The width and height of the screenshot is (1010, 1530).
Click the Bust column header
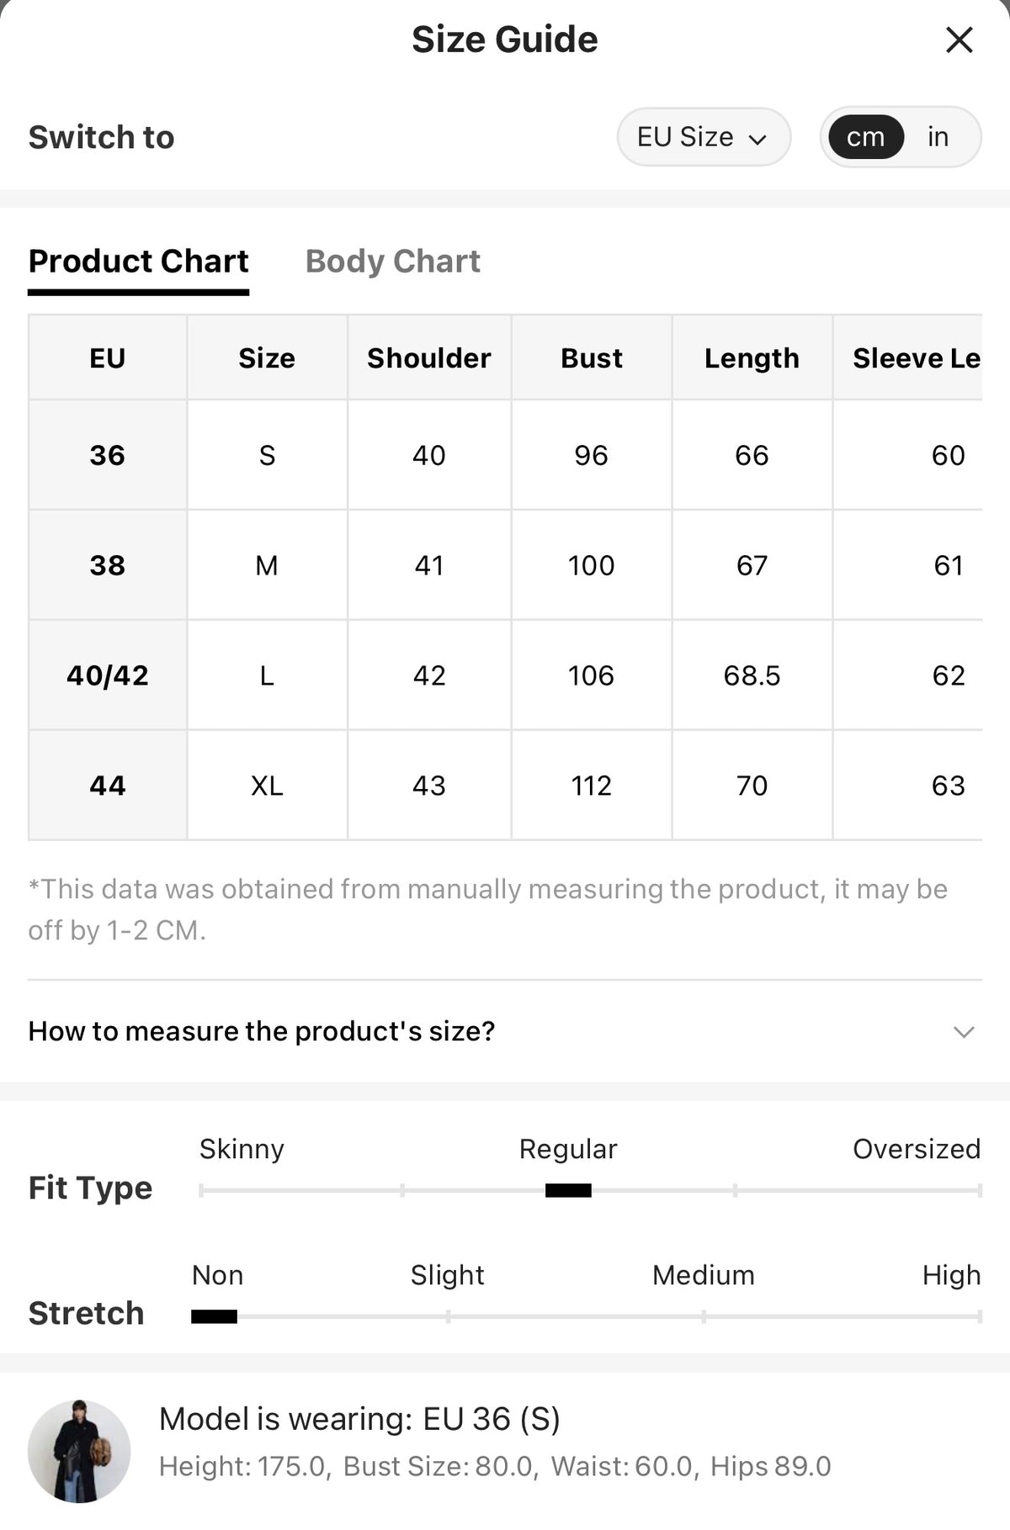(x=592, y=357)
